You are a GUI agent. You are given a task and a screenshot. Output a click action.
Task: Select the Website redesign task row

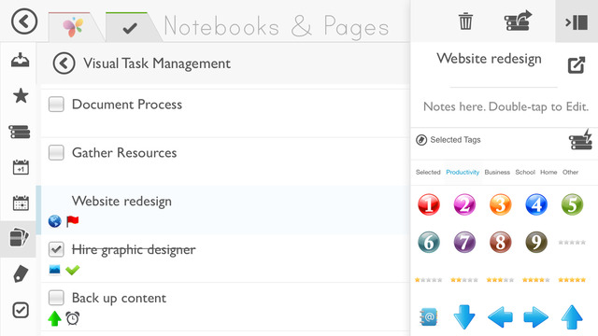(x=225, y=210)
